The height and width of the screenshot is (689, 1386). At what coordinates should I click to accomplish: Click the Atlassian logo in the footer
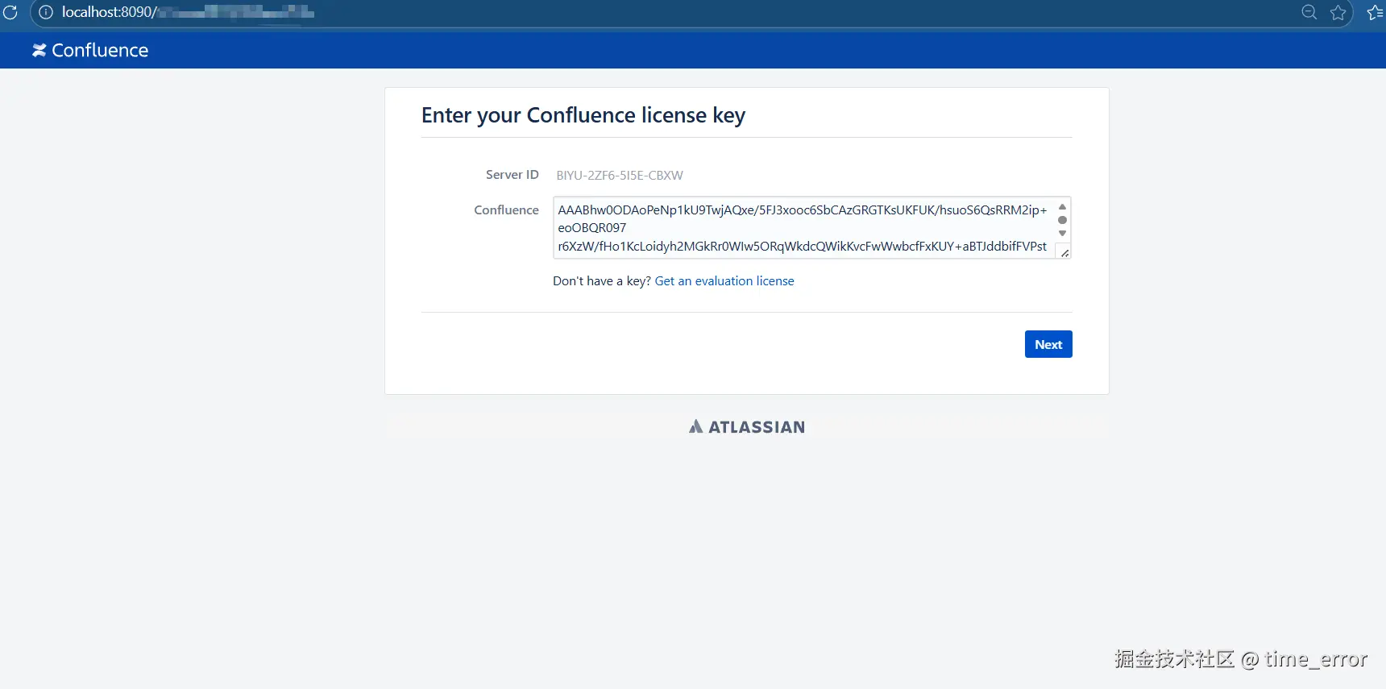click(747, 427)
